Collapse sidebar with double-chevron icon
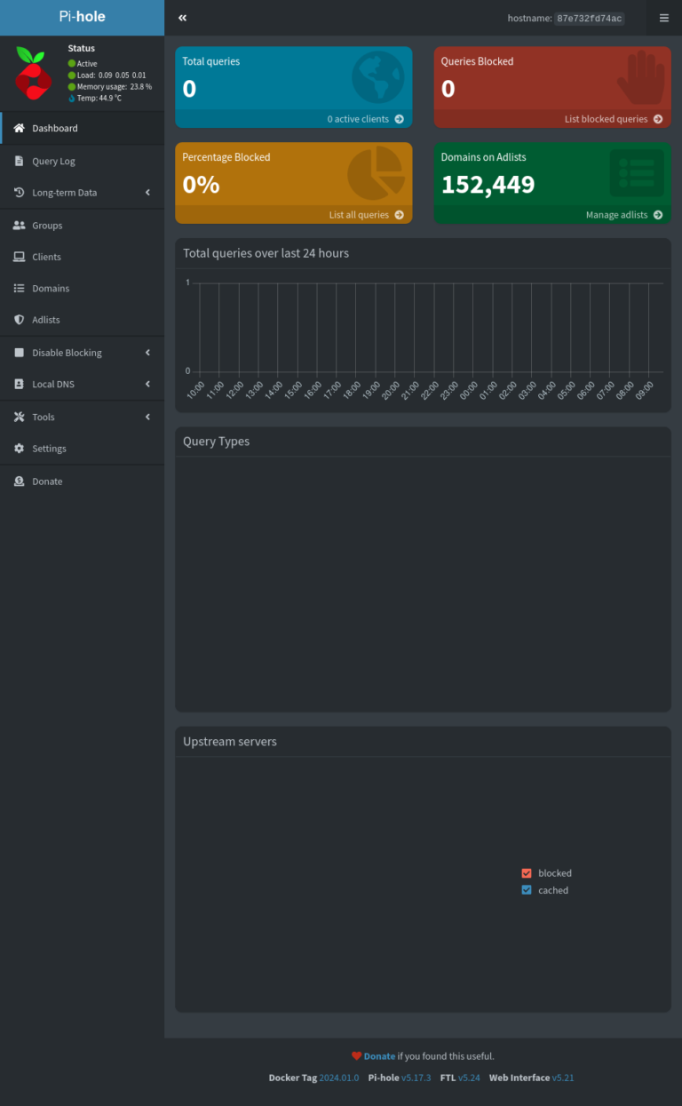The image size is (682, 1106). click(x=182, y=18)
